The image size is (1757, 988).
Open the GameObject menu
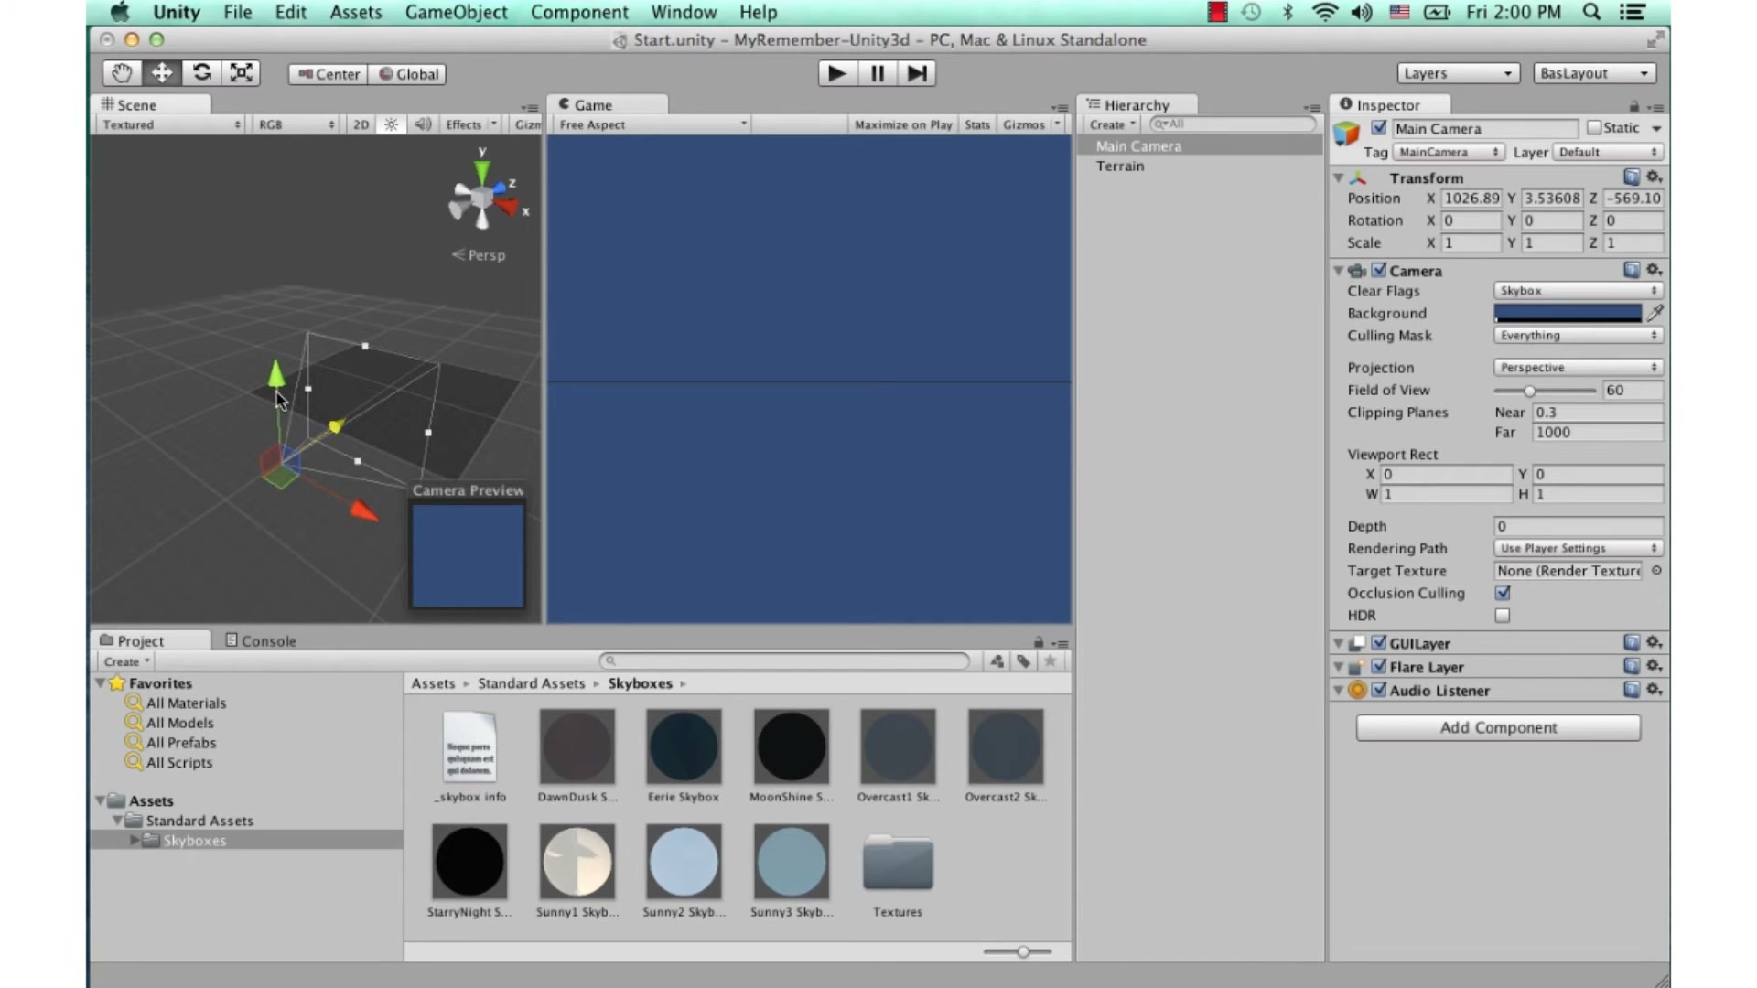456,12
